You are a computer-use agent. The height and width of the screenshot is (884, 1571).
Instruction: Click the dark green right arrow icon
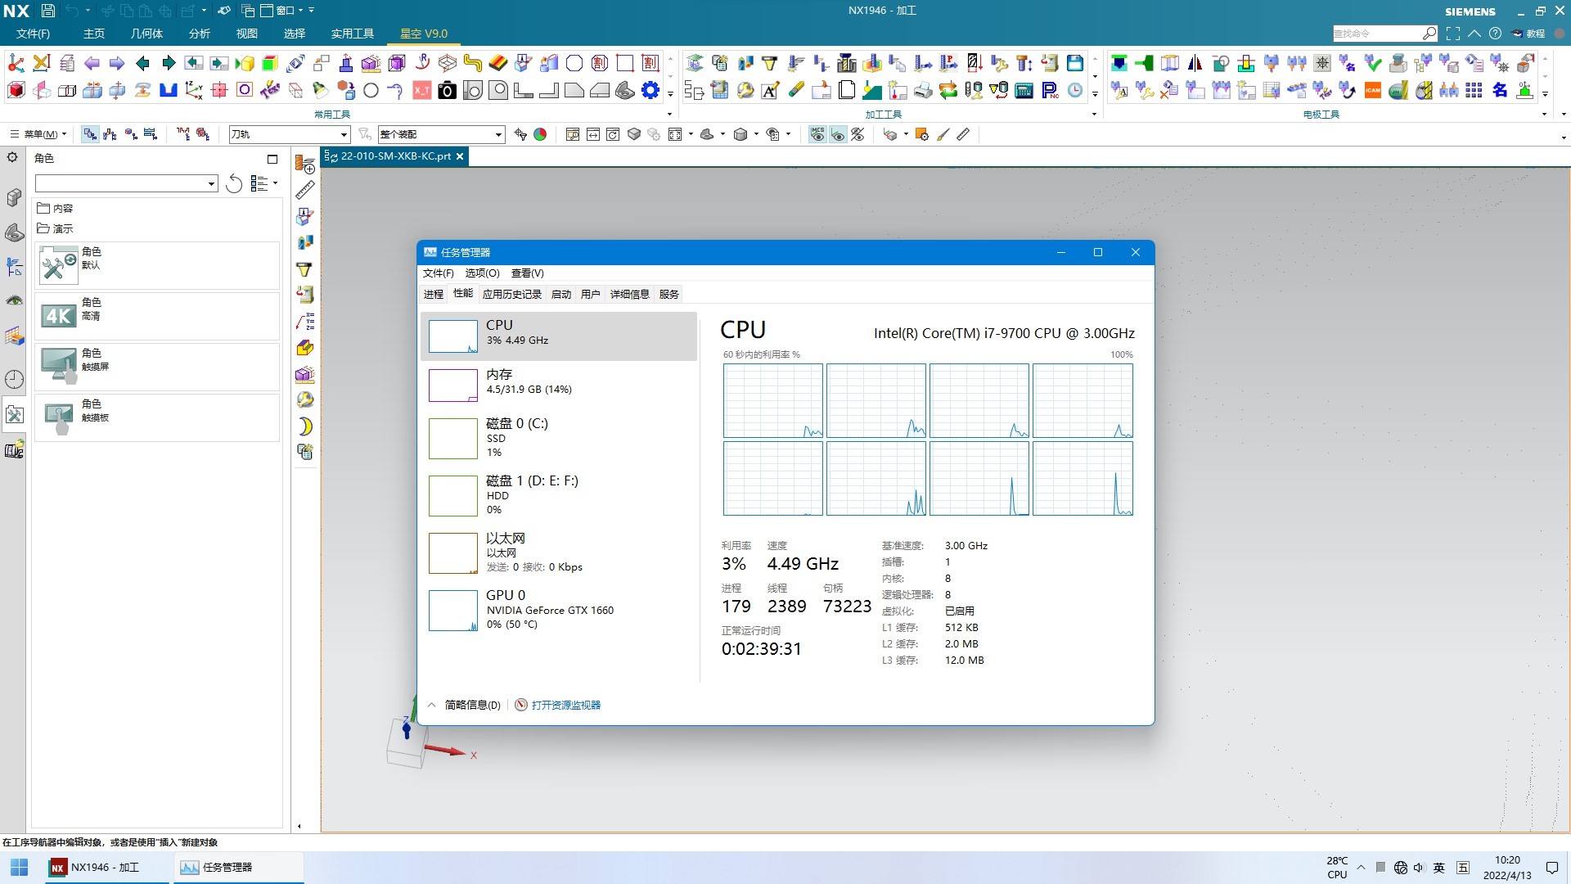[169, 63]
